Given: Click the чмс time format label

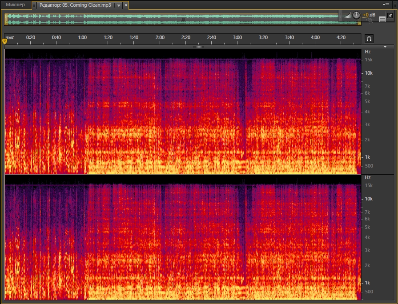Looking at the screenshot, I should 9,37.
